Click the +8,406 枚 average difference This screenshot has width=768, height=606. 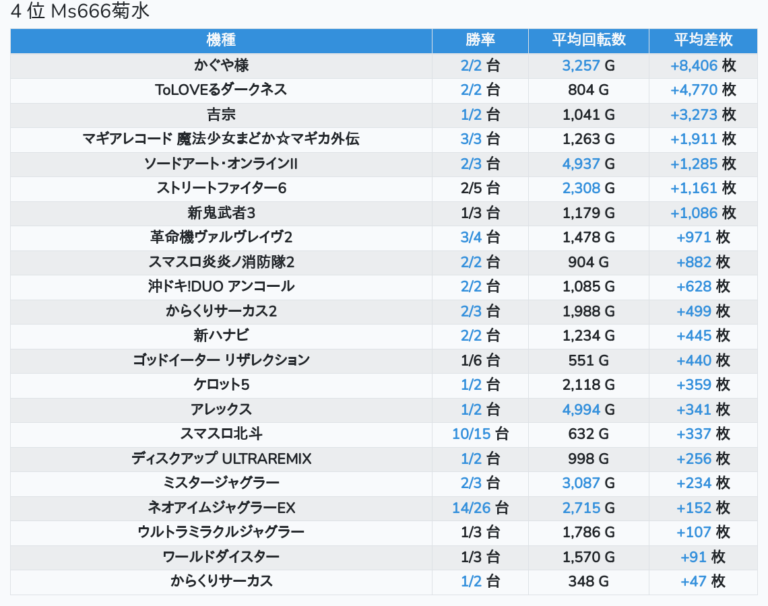coord(703,65)
